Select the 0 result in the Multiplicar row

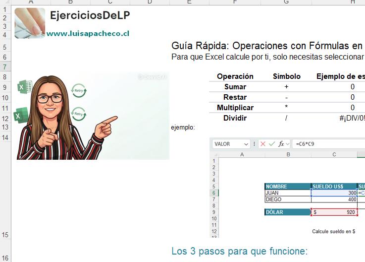(353, 108)
